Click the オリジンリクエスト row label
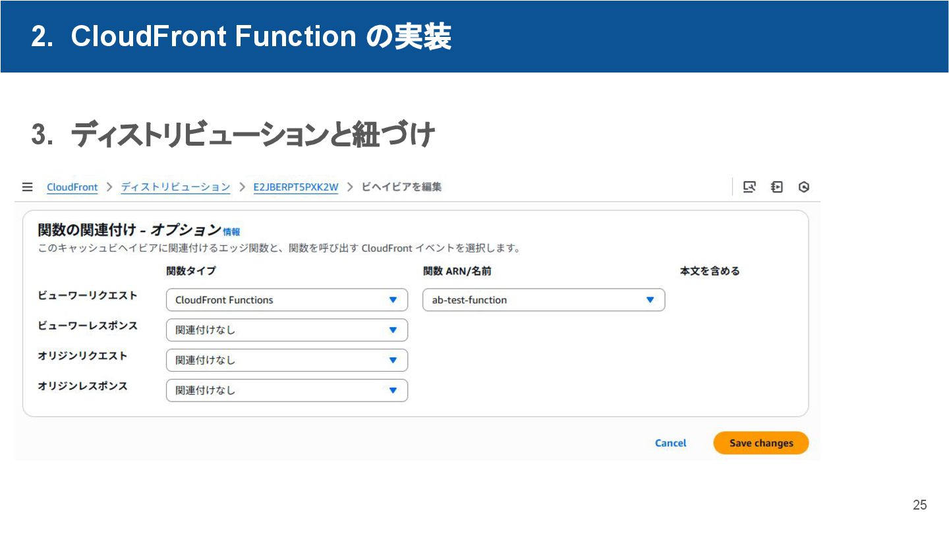 [x=82, y=356]
